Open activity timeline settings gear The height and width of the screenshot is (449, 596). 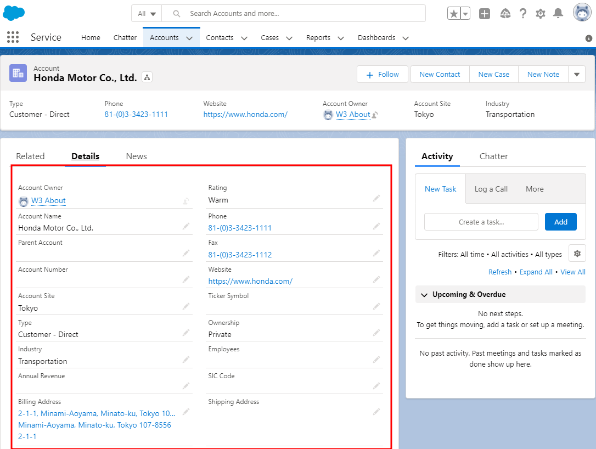click(x=577, y=254)
